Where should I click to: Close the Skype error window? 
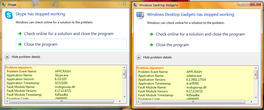[124, 3]
